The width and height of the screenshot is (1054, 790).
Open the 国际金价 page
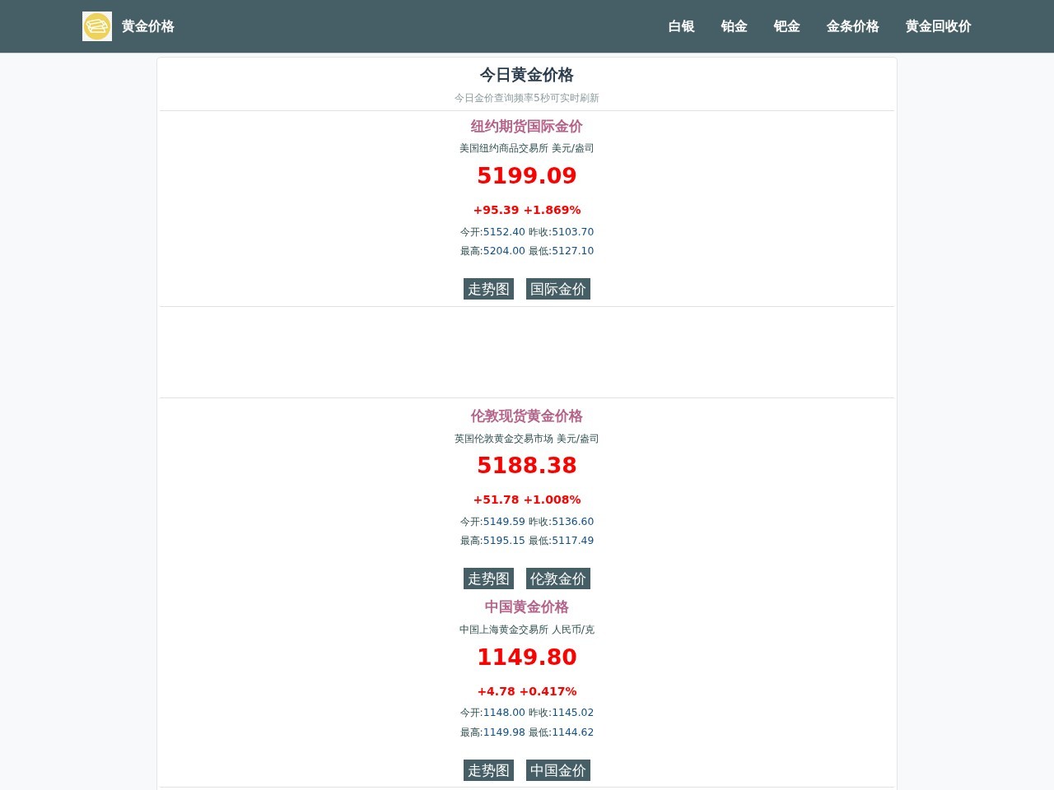pyautogui.click(x=557, y=289)
